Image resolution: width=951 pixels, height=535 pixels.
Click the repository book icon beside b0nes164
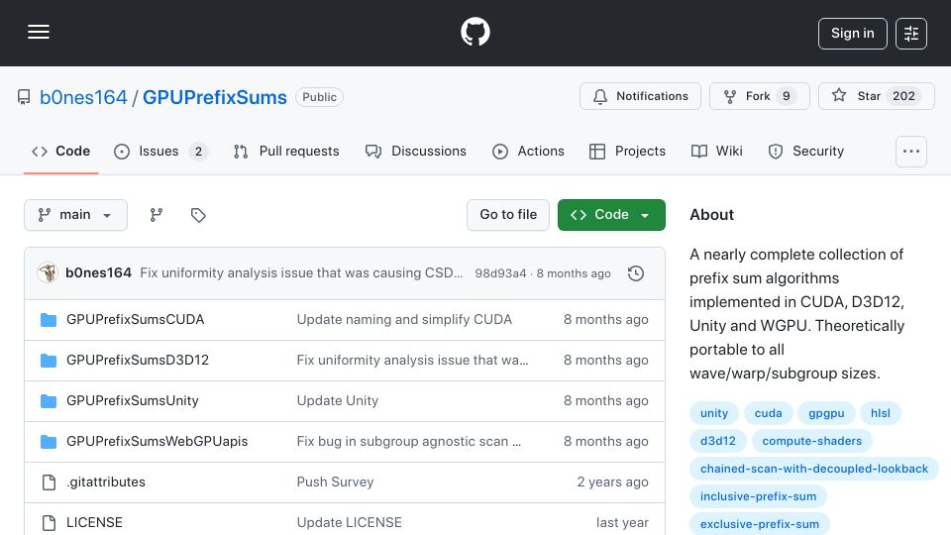tap(24, 97)
